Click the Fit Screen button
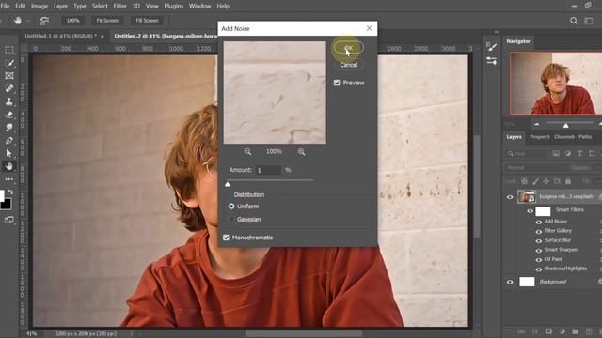Image resolution: width=602 pixels, height=338 pixels. pos(107,21)
